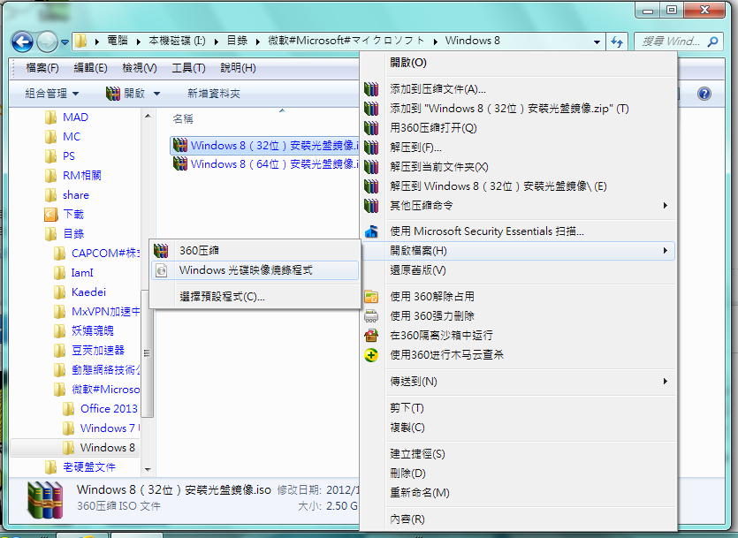Click the blue help question mark icon

click(704, 94)
